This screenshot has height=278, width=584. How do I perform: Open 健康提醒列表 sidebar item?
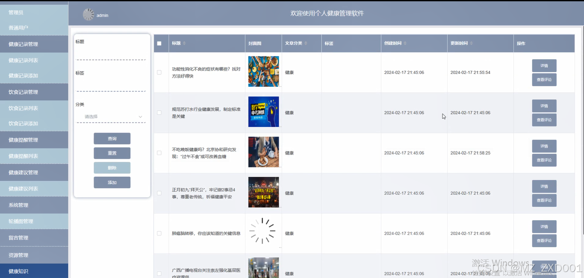(34, 156)
